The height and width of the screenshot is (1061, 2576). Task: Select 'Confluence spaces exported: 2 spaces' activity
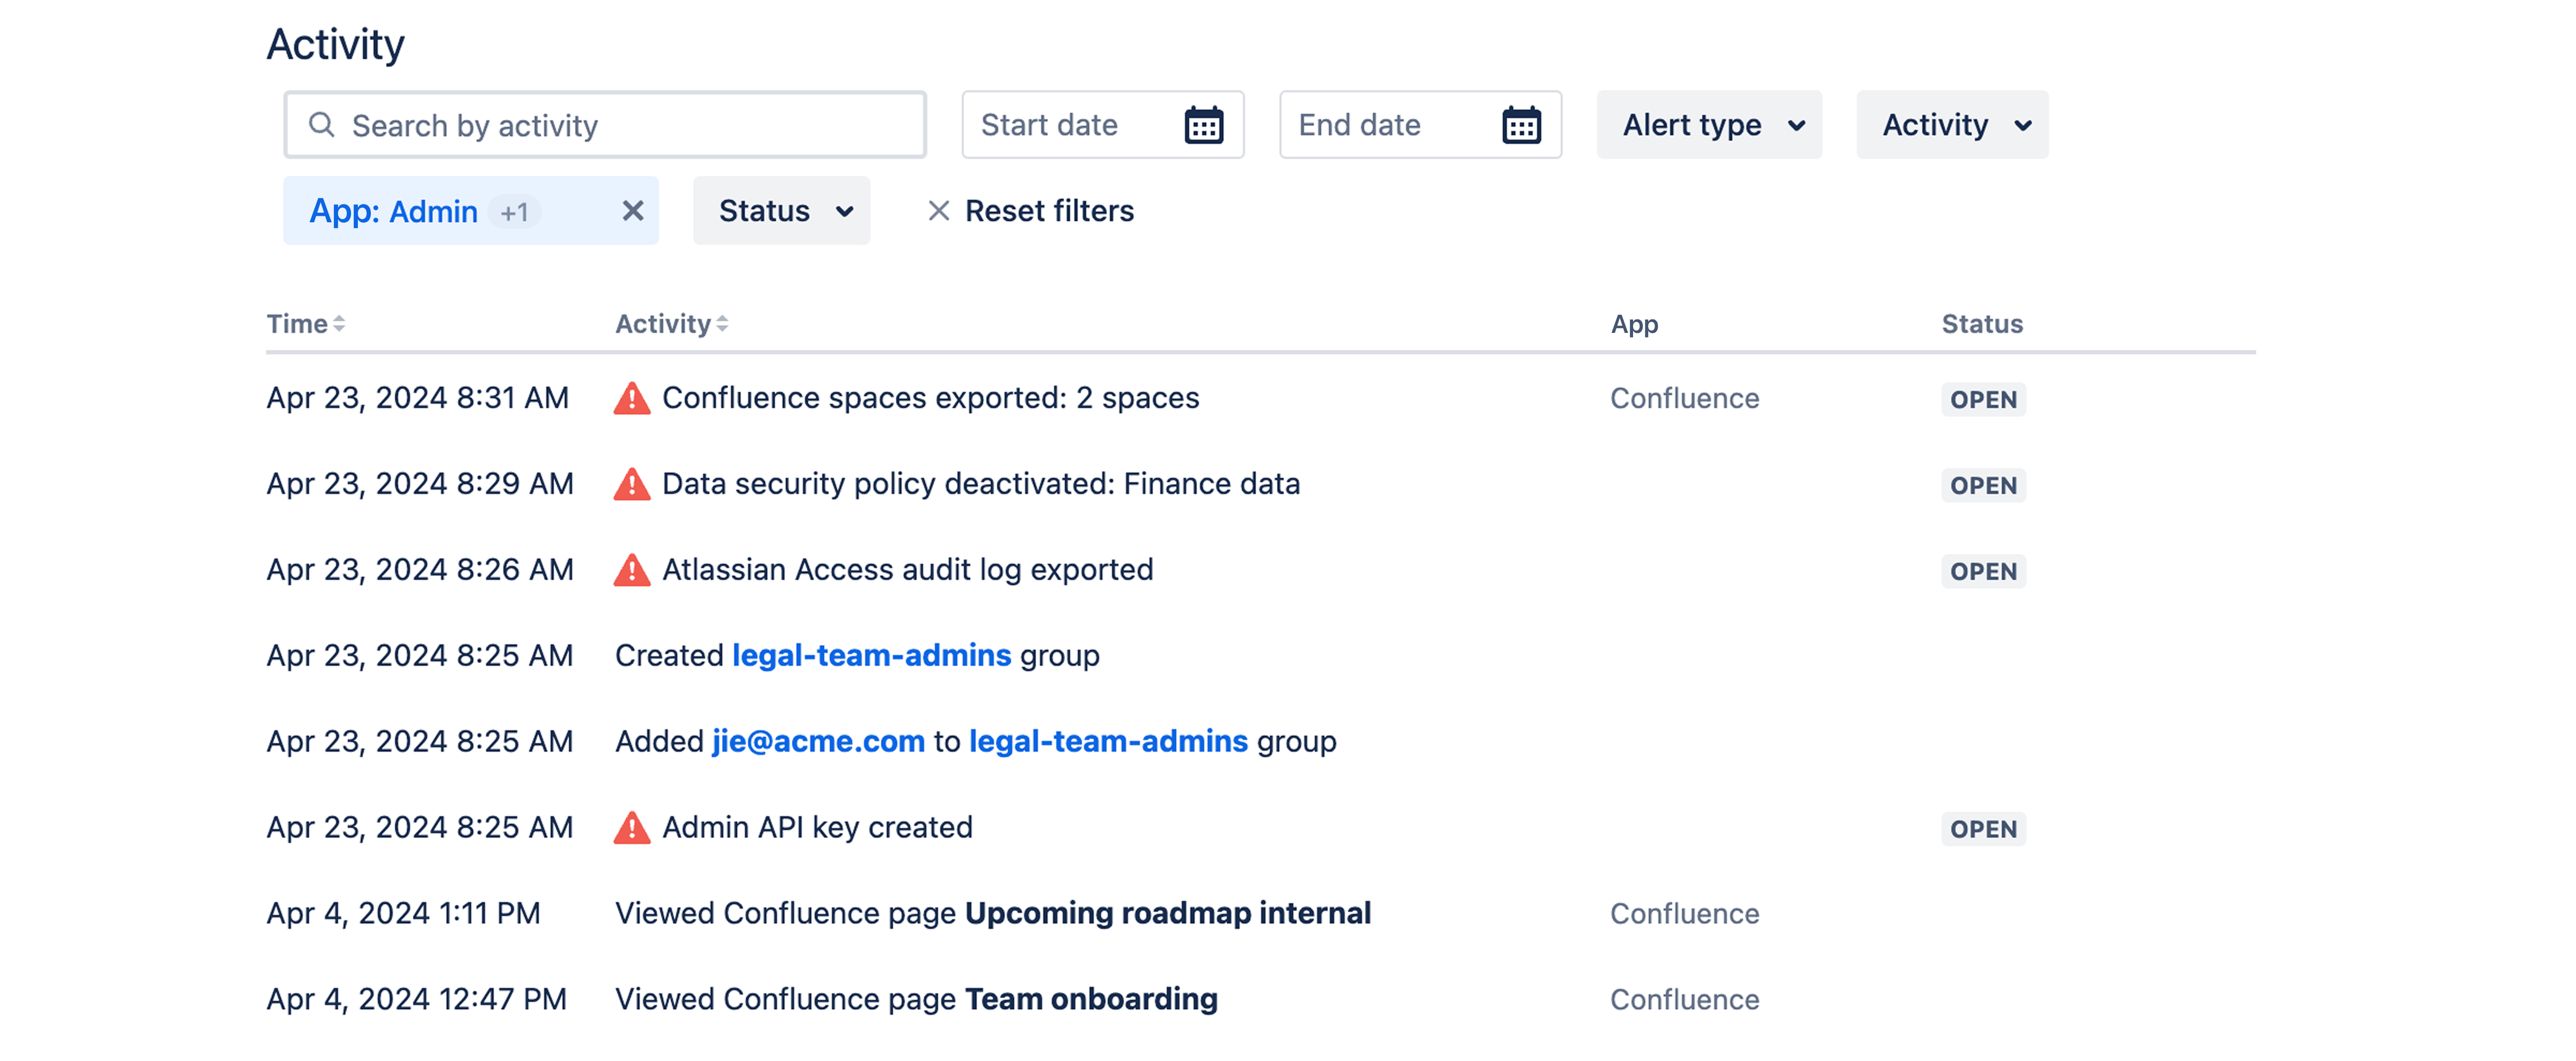(x=930, y=398)
